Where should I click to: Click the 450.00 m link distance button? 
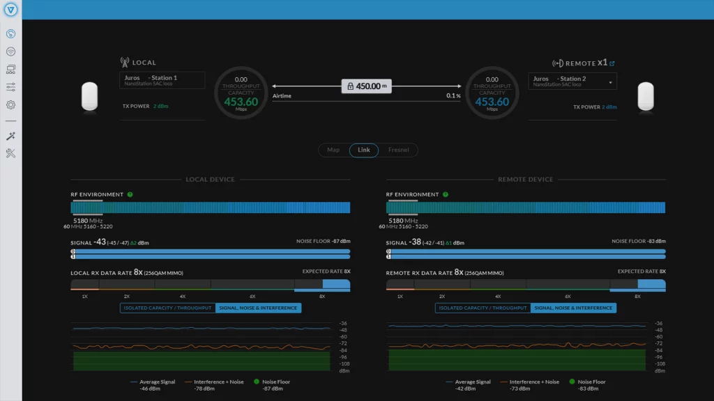pos(367,86)
